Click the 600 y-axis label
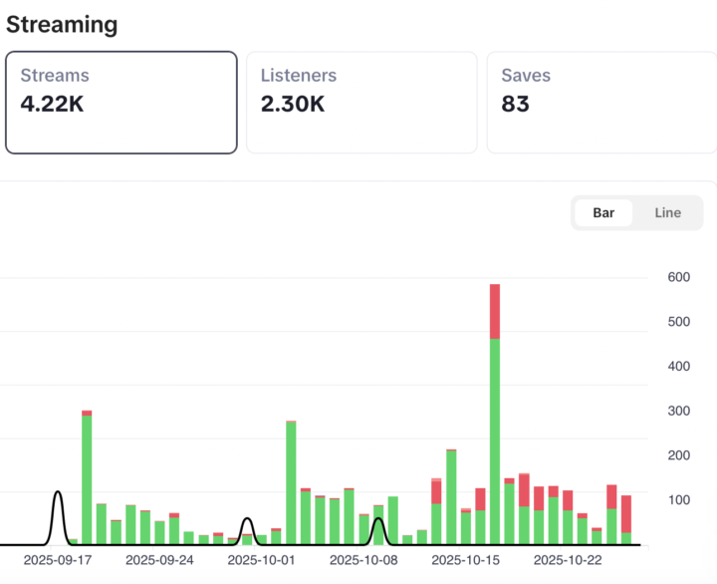 [679, 277]
